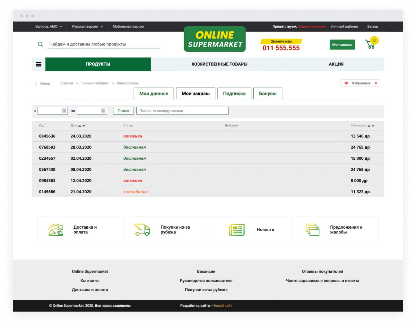The image size is (416, 327).
Task: Click footer Доставка и оплата link
Action: [90, 290]
